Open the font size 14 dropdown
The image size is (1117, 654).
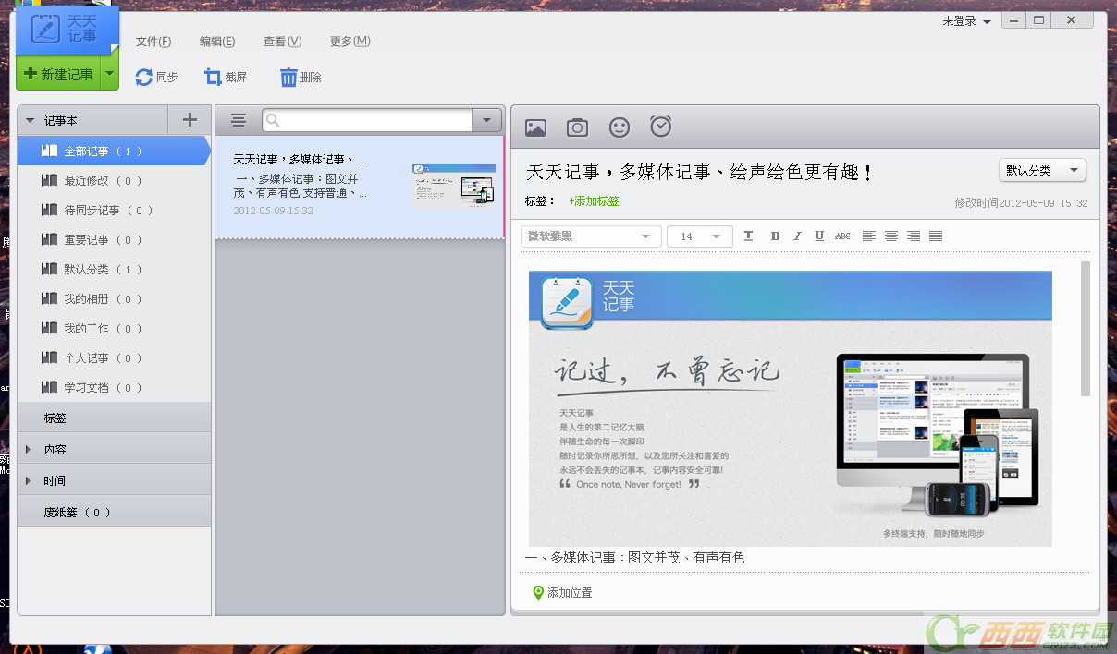tap(700, 236)
